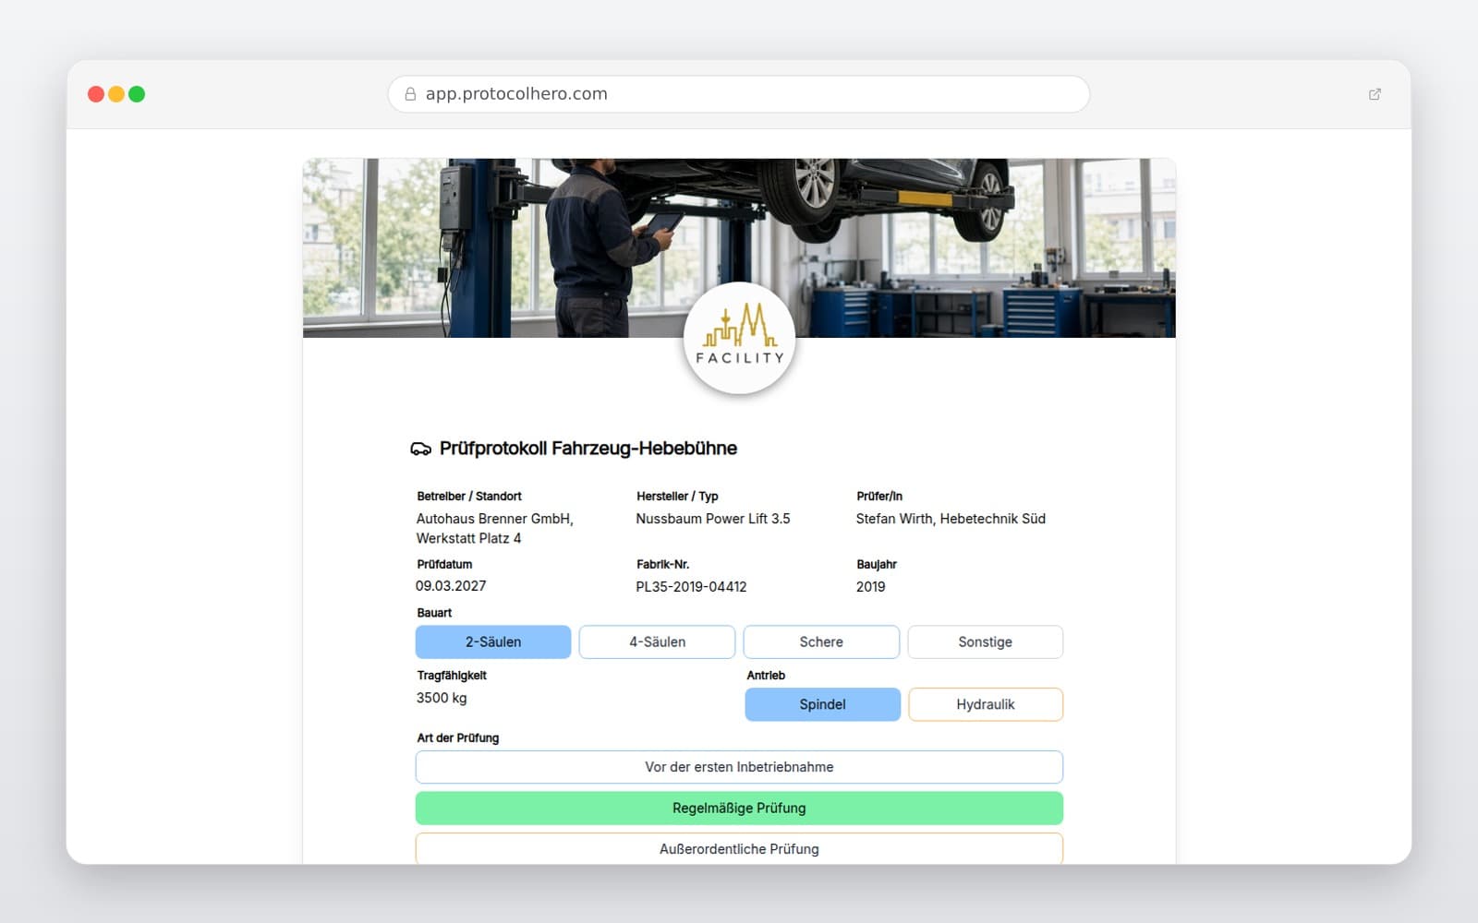Image resolution: width=1478 pixels, height=923 pixels.
Task: Select Vor der ersten Inbetriebnahme
Action: (x=739, y=767)
